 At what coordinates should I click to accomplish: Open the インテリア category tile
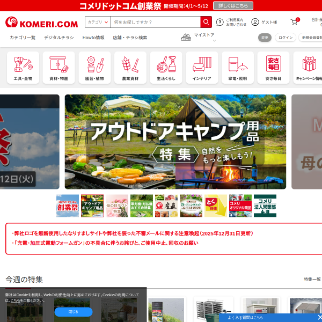pyautogui.click(x=202, y=68)
